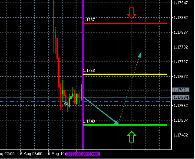Click the 1.17562 price scale value
This screenshot has height=159, width=195.
(x=181, y=106)
